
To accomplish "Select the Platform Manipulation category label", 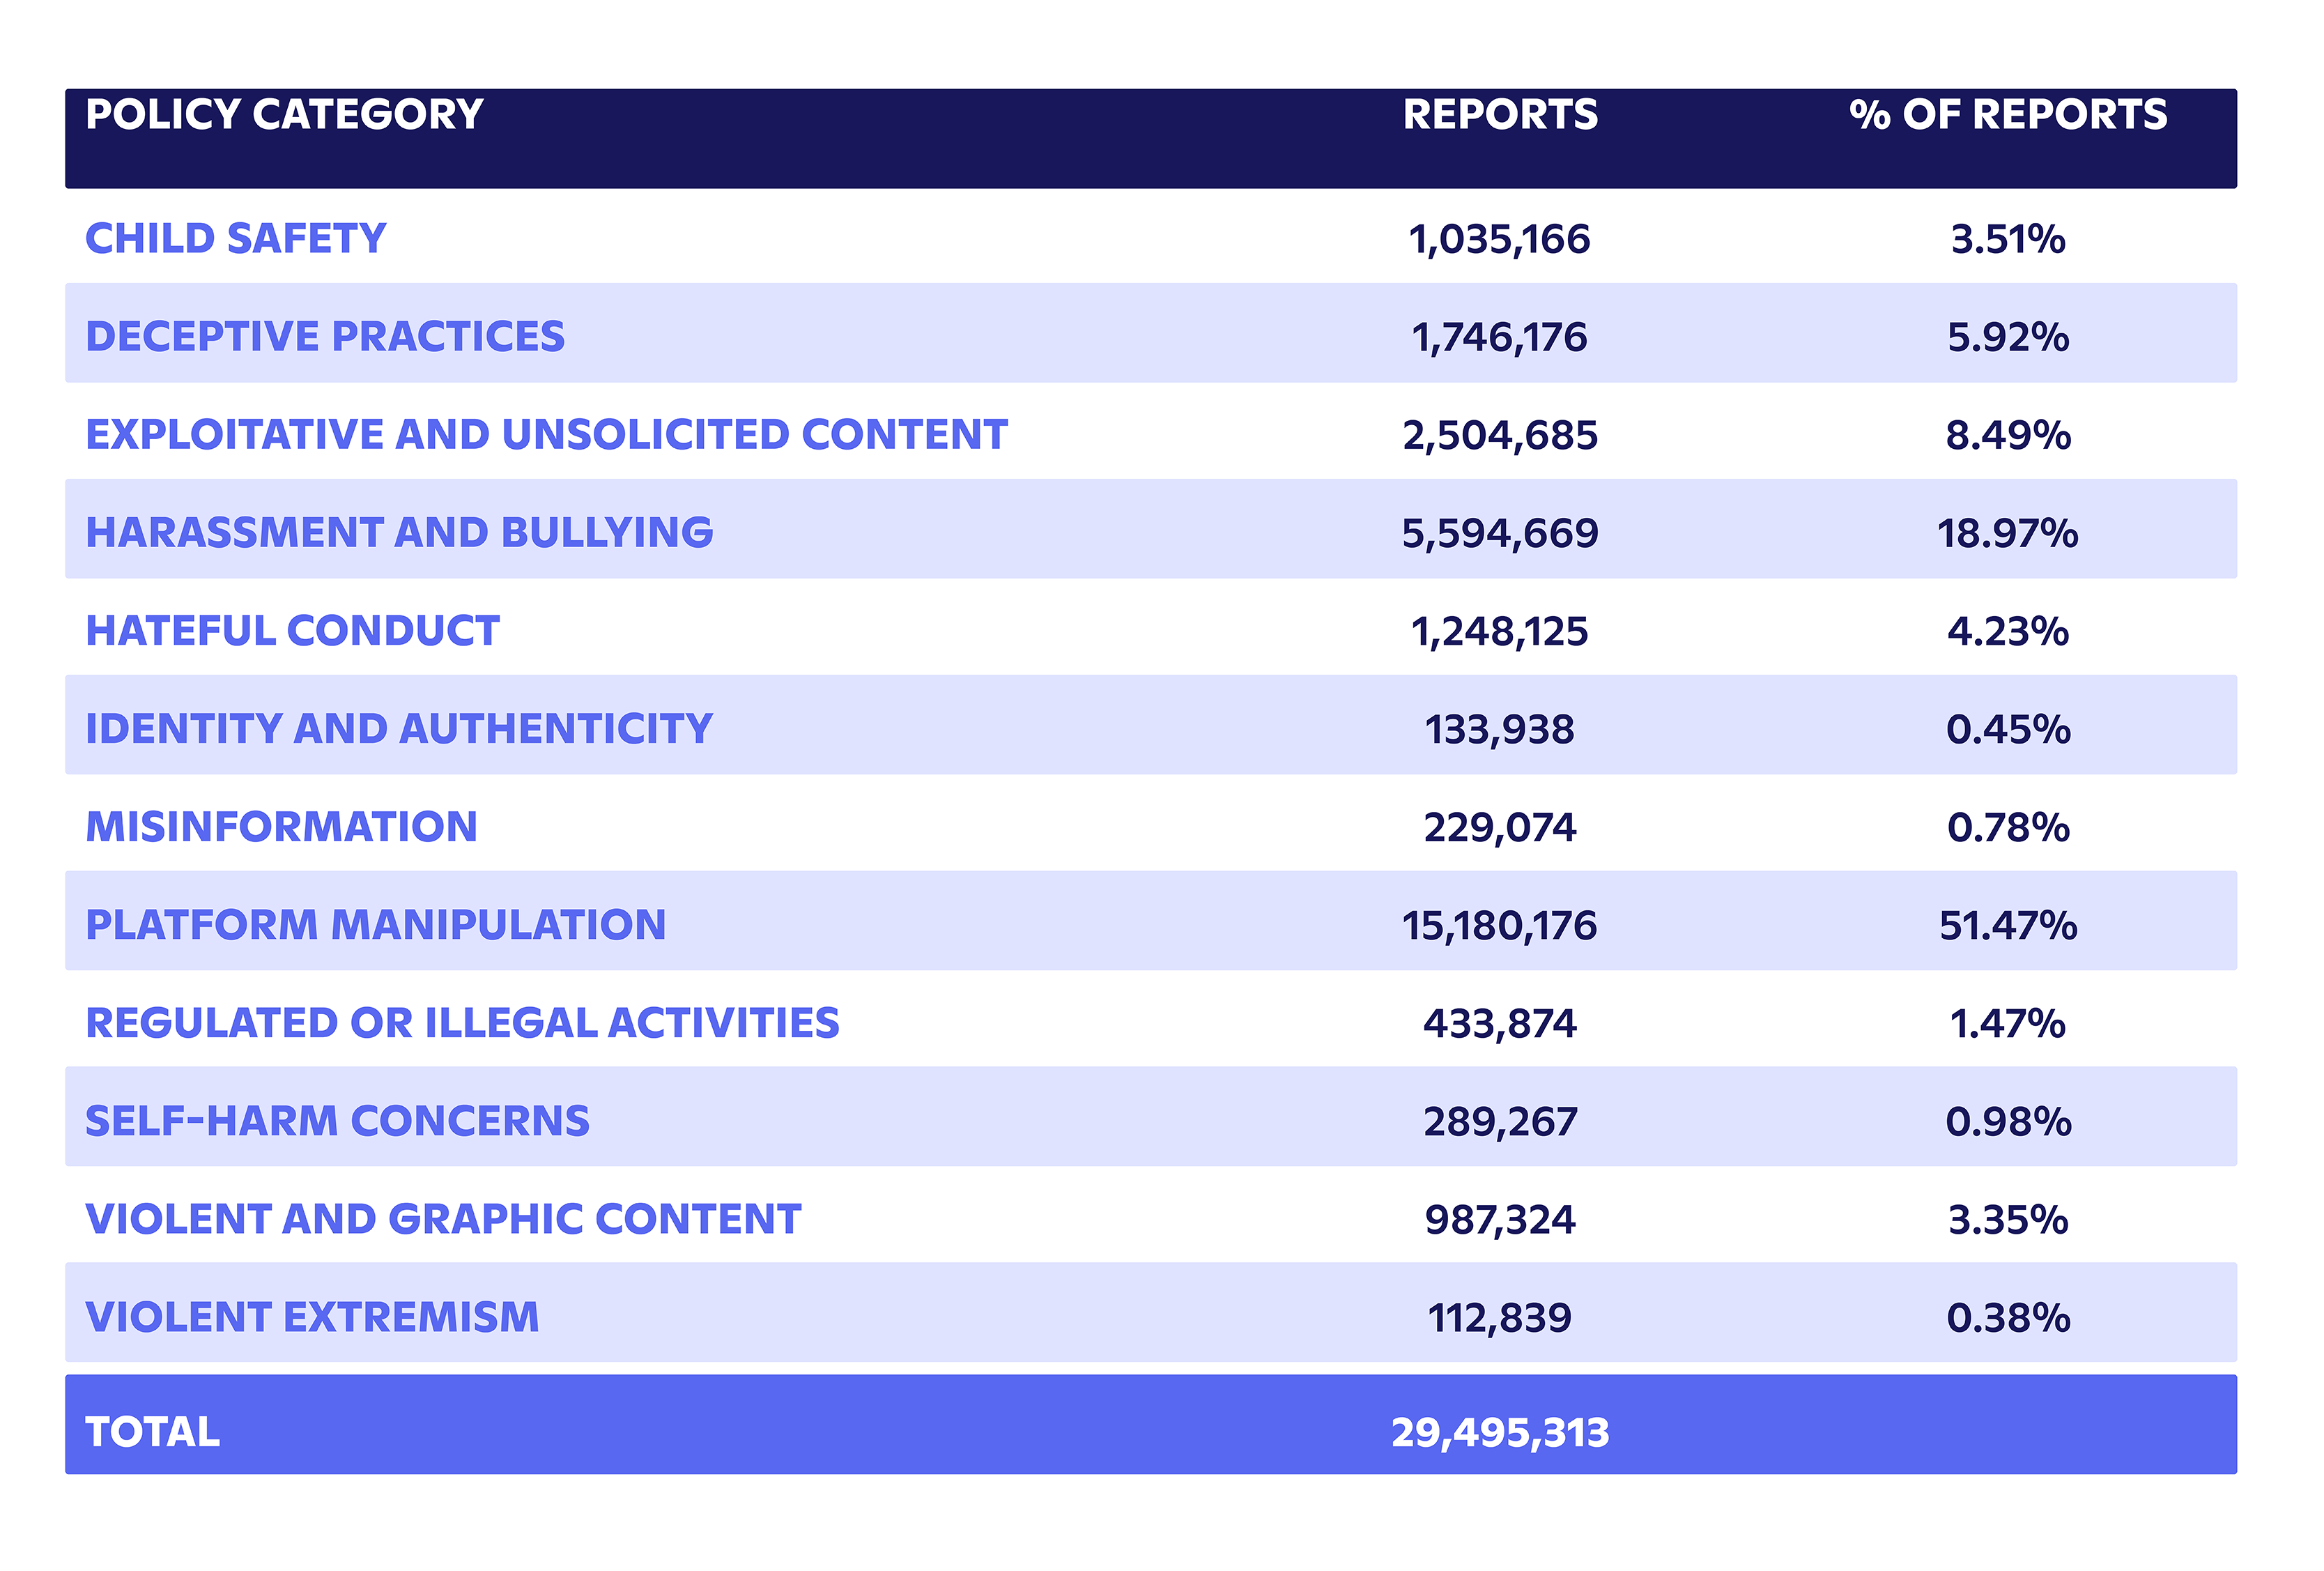I will [x=375, y=925].
